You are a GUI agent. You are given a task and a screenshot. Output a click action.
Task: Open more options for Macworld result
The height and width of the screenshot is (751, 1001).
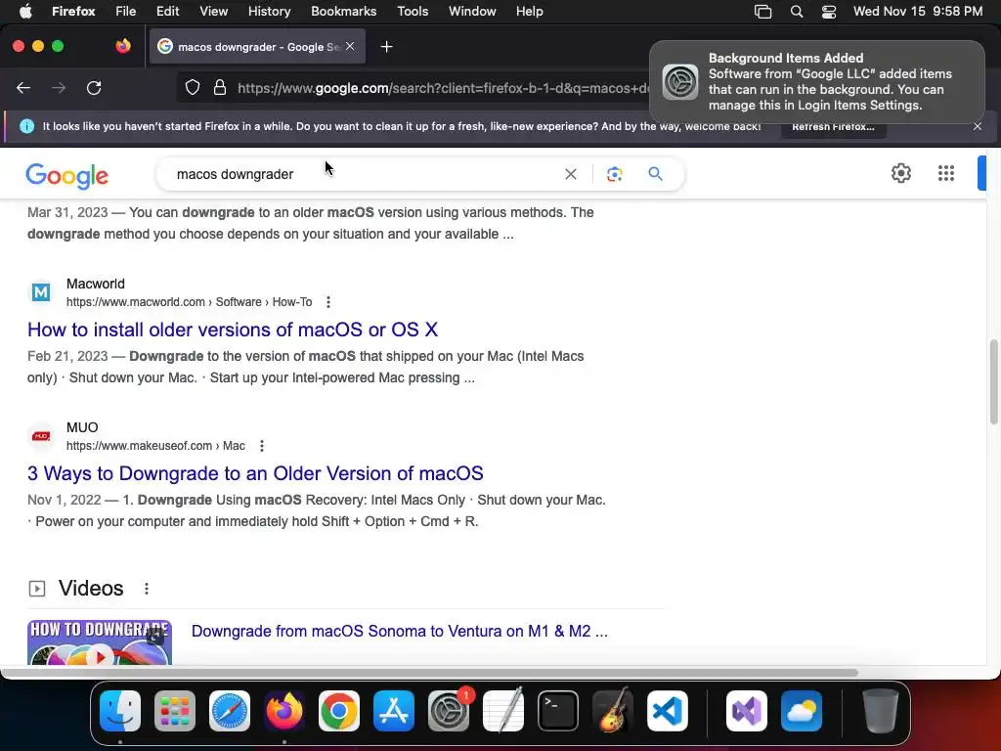coord(328,302)
